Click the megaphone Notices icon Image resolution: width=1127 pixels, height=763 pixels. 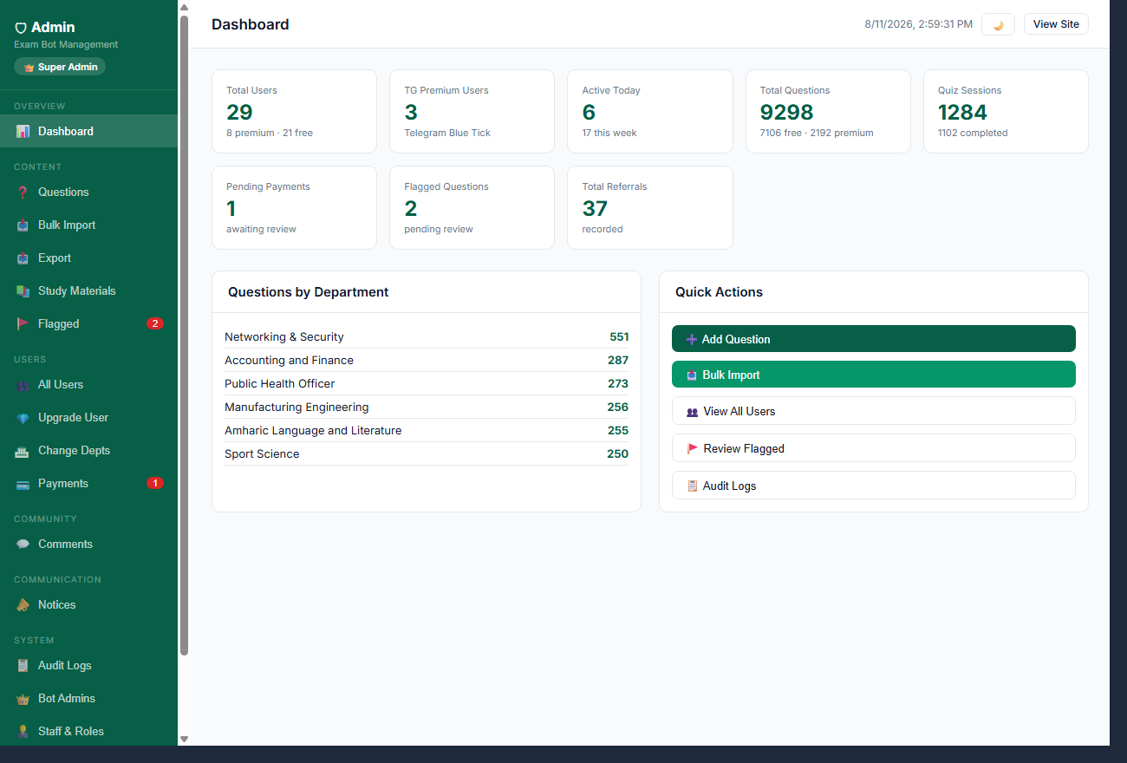coord(23,605)
